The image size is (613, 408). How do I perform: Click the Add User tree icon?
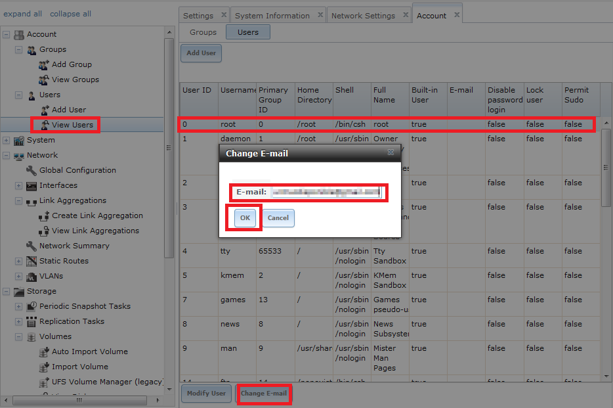[x=44, y=110]
